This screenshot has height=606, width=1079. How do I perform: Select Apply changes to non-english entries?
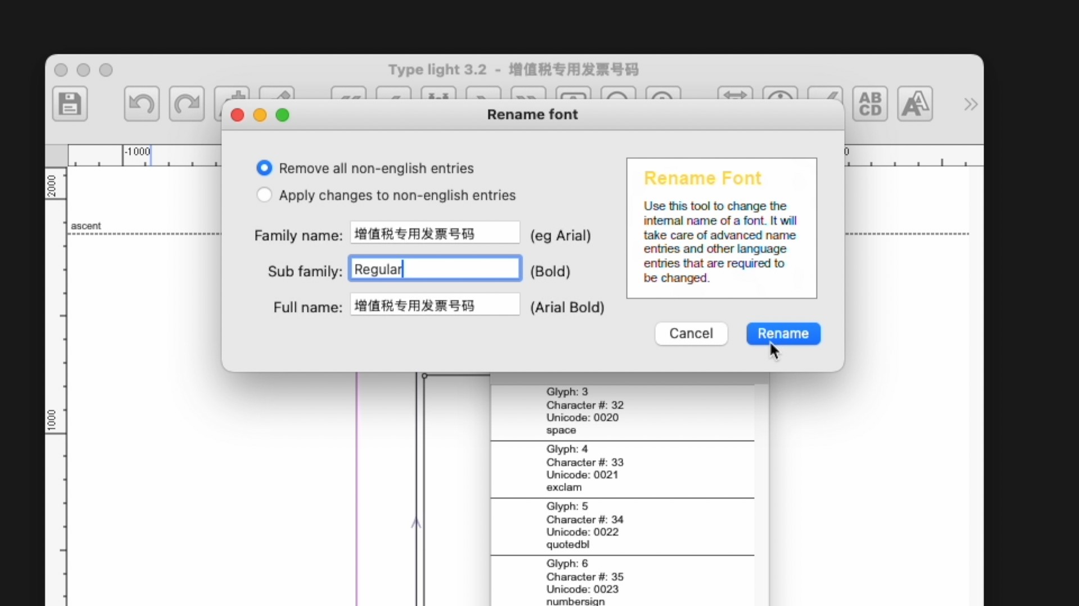[264, 195]
